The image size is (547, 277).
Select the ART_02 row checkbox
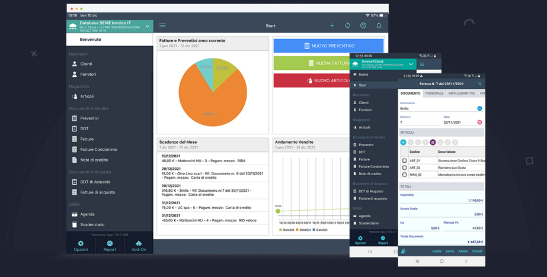point(405,168)
